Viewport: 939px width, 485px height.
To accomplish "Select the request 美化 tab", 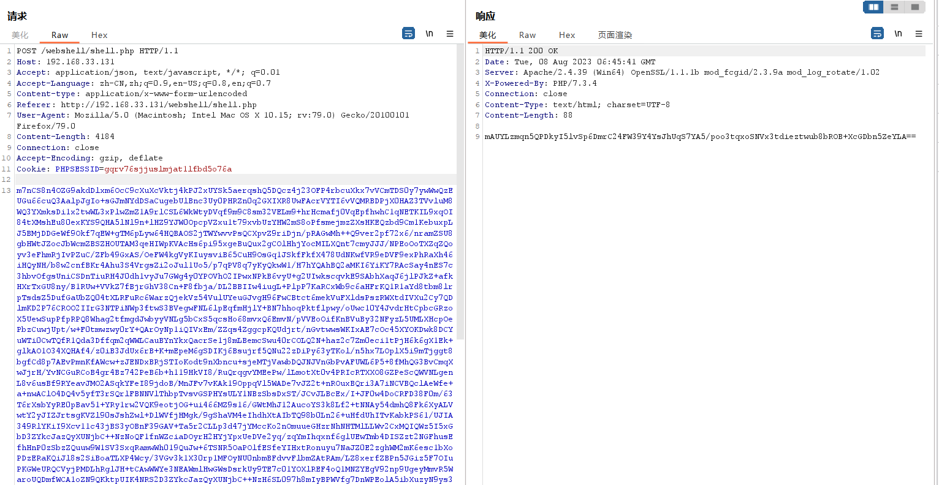I will pos(20,36).
